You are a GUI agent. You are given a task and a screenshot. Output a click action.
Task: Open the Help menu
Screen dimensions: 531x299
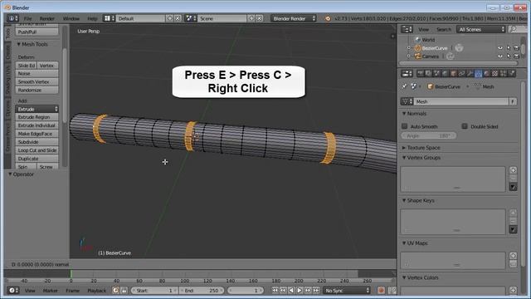point(92,18)
